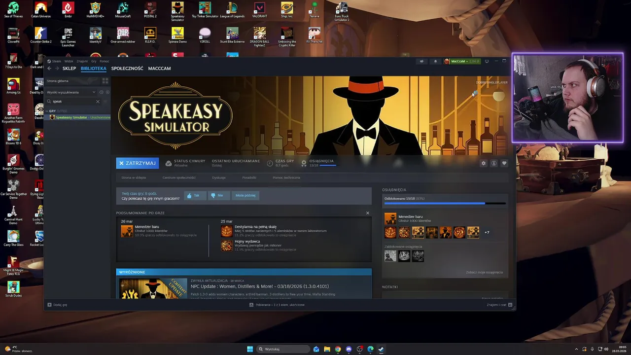This screenshot has width=631, height=355.
Task: Click the Menedżer baru achievement icon from 26 mar
Action: coord(127,231)
